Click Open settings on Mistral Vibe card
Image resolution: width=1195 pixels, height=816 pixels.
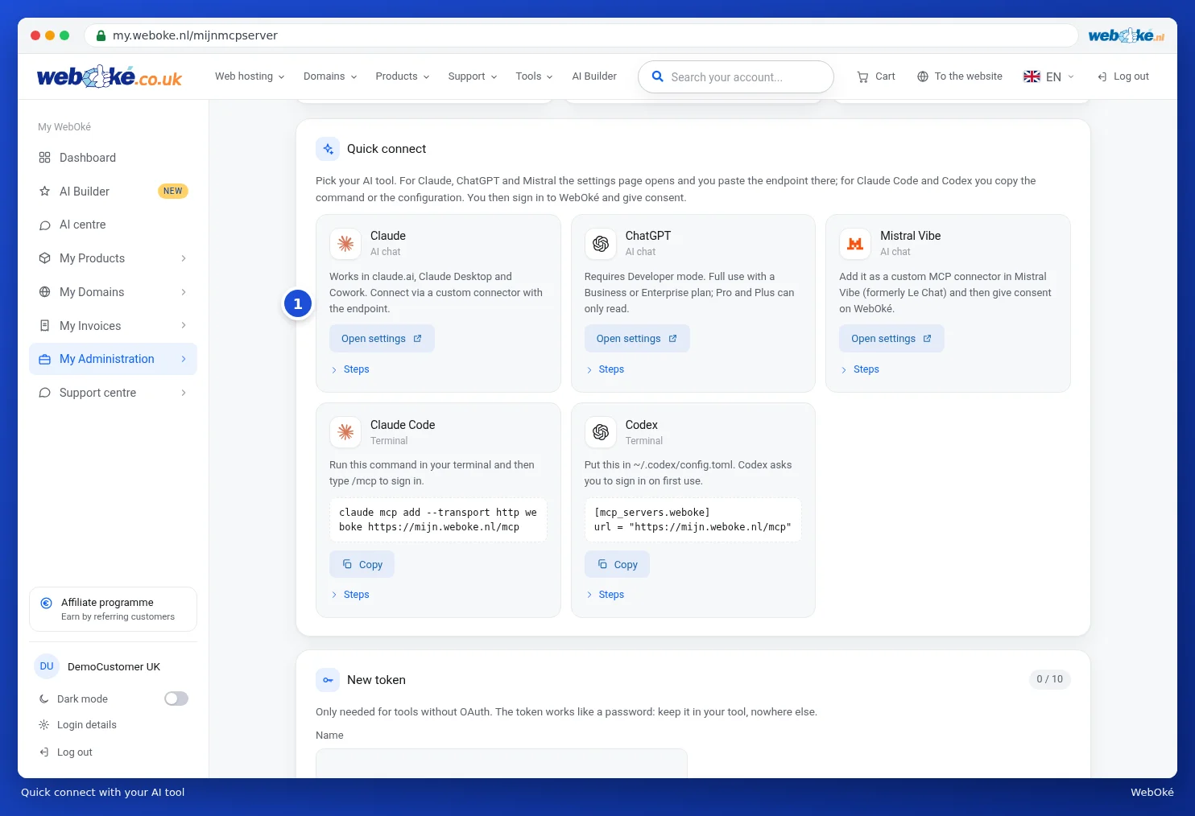click(891, 339)
